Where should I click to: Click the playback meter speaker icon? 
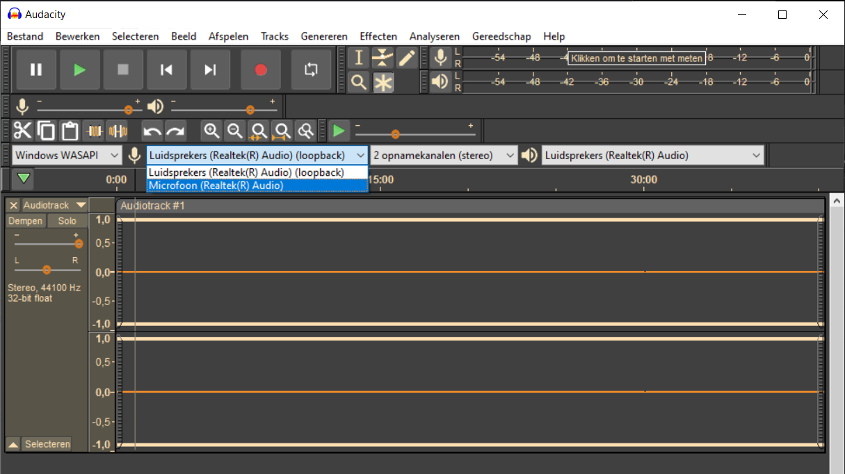(440, 82)
